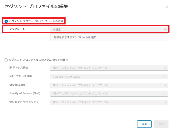Click the chevron arrow on テンプレート dropdown

point(165,29)
